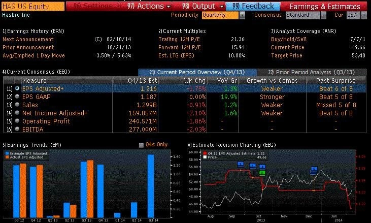Image resolution: width=371 pixels, height=223 pixels.
Task: Open 5) Earnings Trends (EM)
Action: click(x=31, y=145)
